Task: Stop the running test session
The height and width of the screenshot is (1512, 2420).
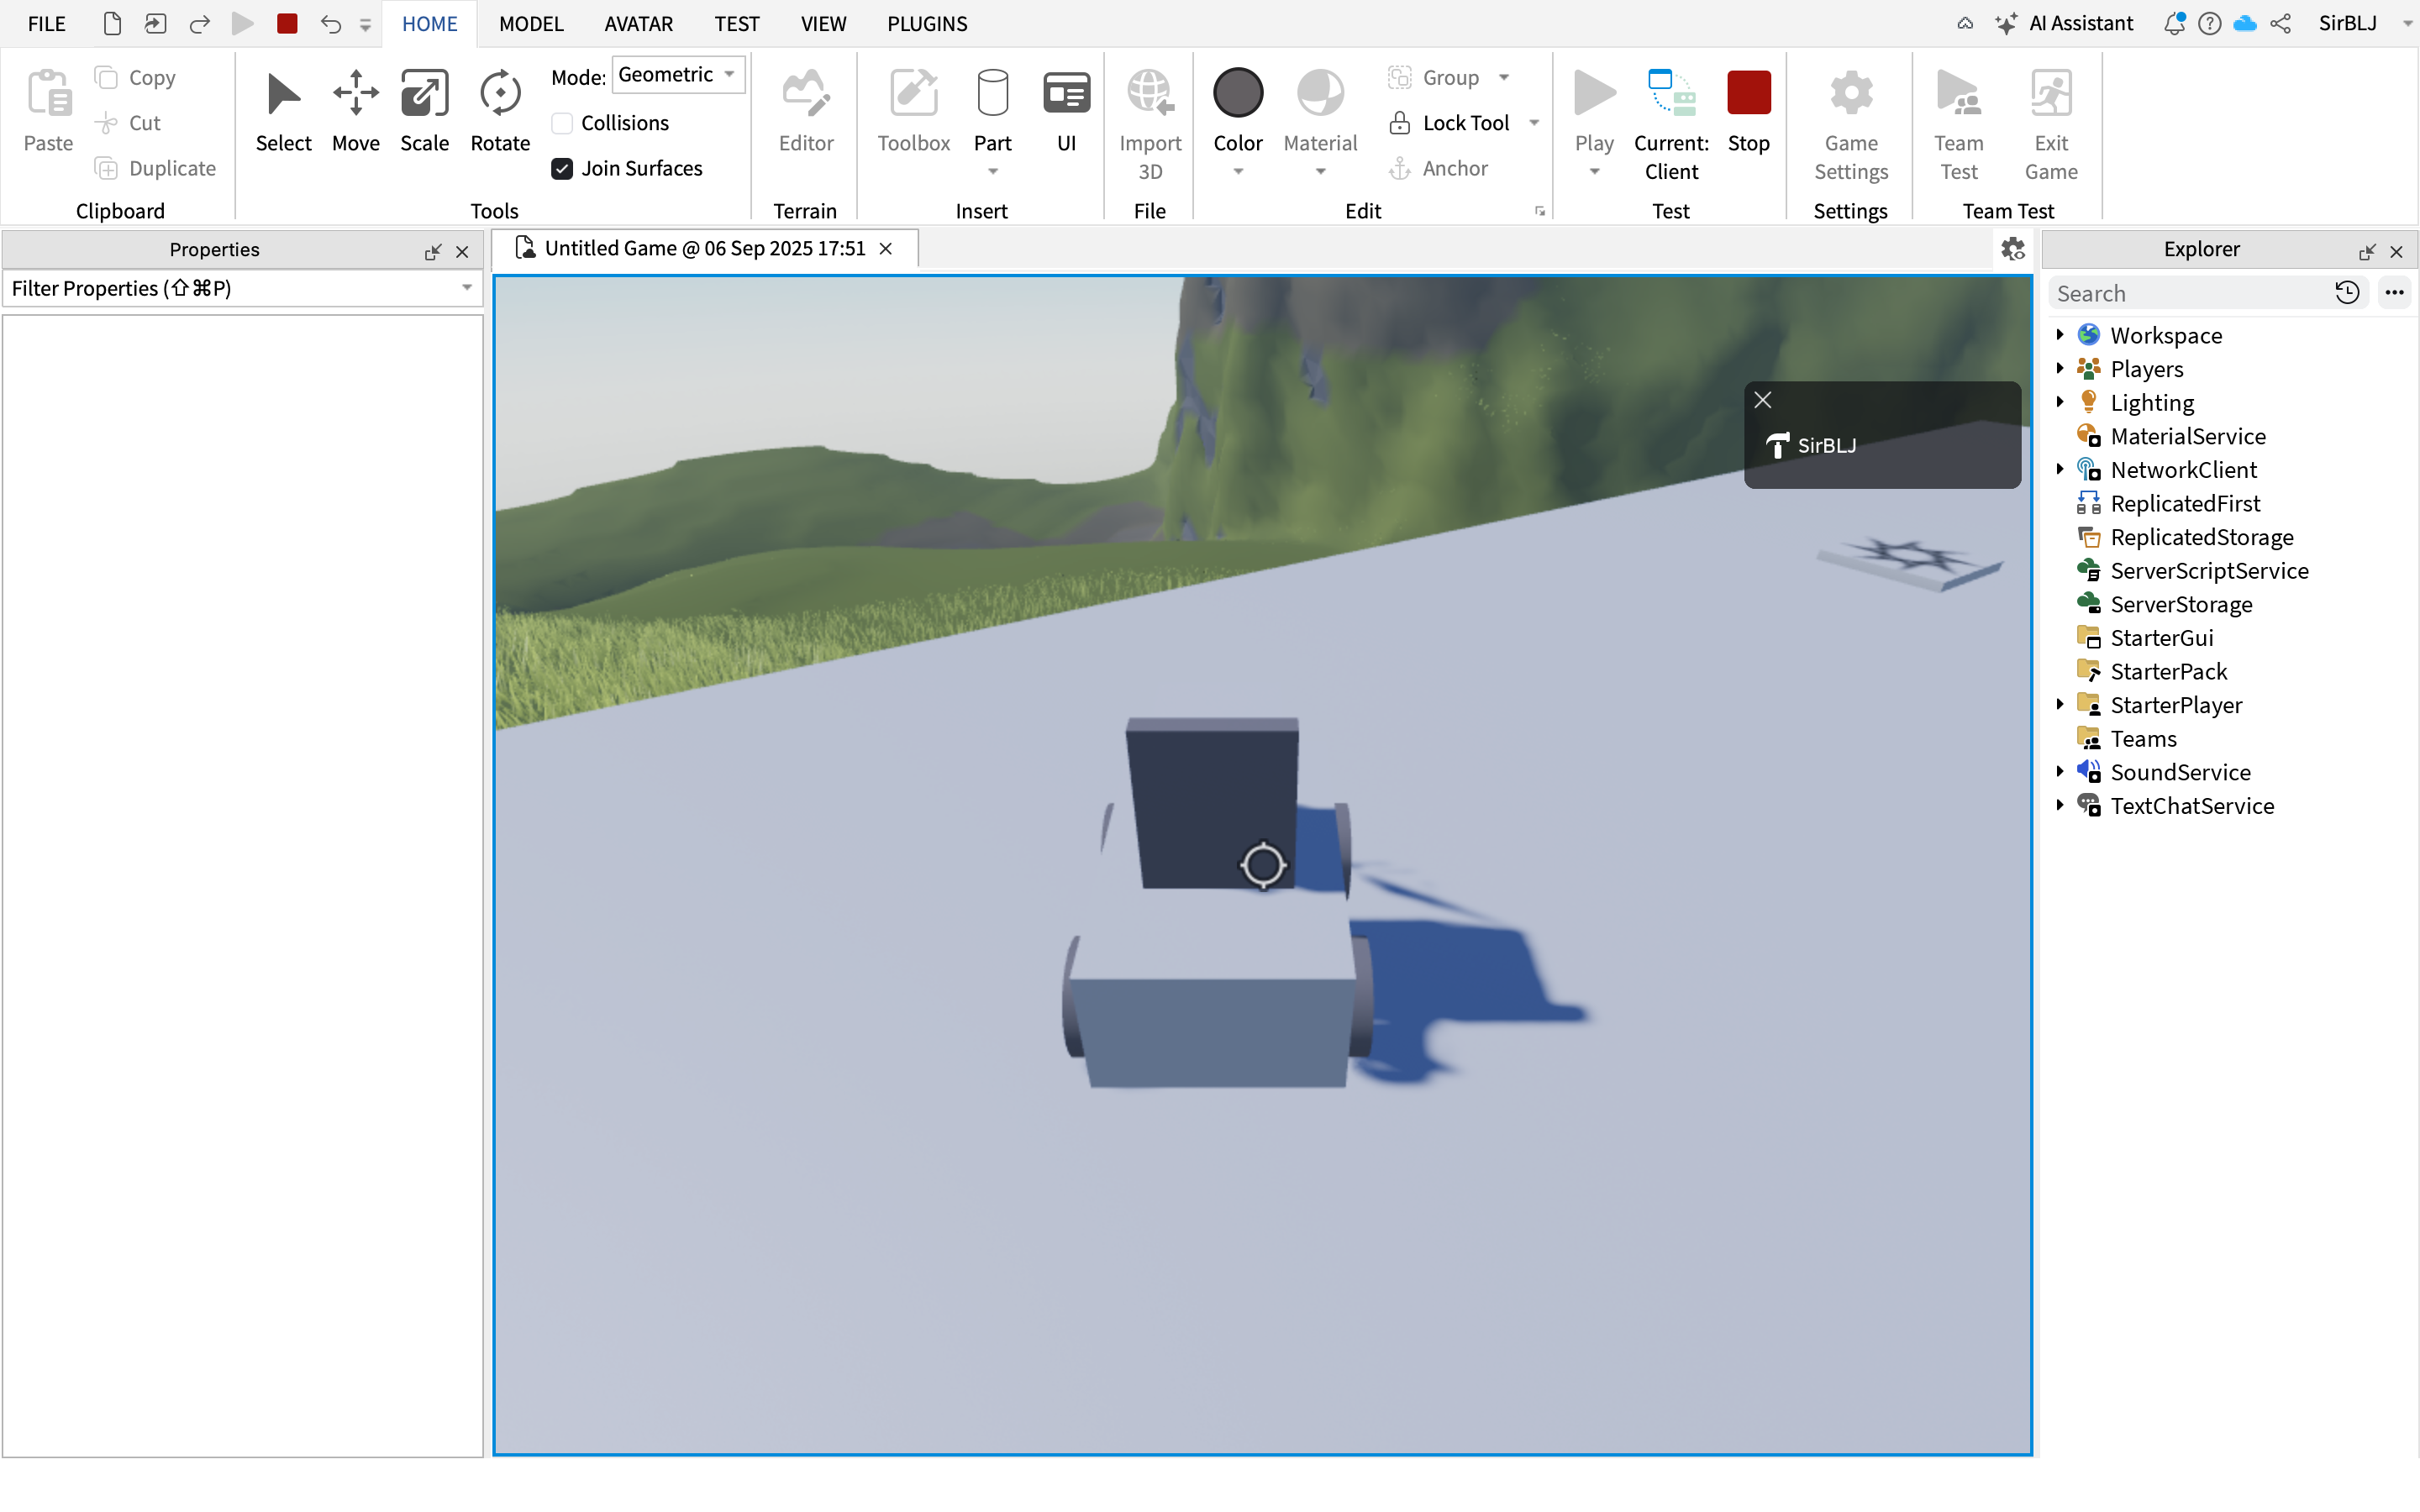Action: click(x=1748, y=110)
